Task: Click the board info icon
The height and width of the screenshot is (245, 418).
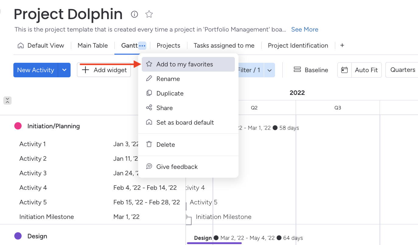Action: 134,14
